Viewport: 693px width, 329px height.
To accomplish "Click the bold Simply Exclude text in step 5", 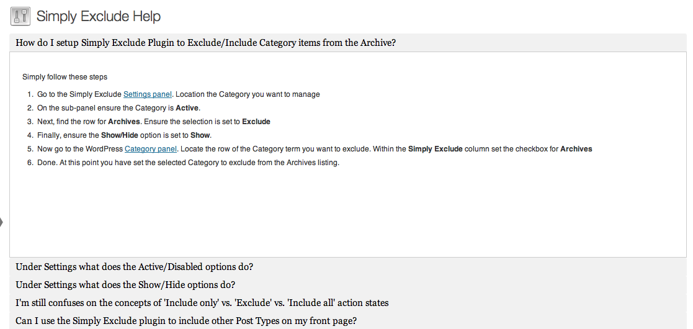I will click(x=435, y=149).
